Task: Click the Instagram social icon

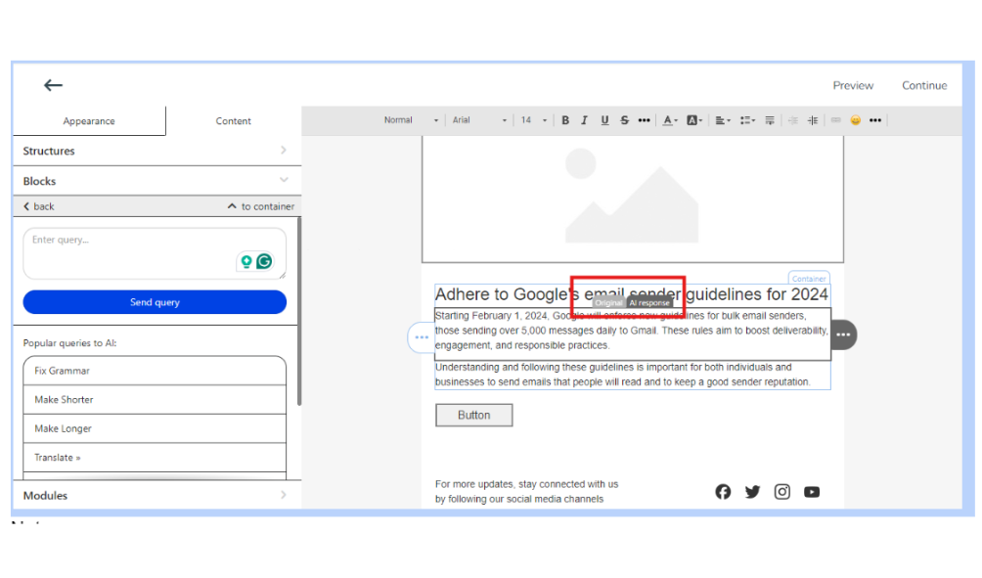Action: tap(781, 492)
